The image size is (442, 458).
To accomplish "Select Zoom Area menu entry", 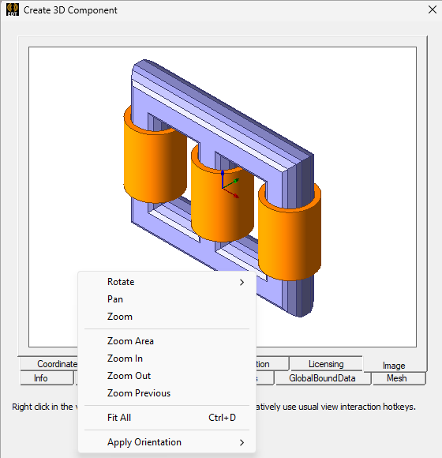I will click(x=167, y=341).
